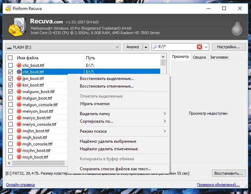Click the Путь column header
The height and width of the screenshot is (194, 251).
click(122, 58)
